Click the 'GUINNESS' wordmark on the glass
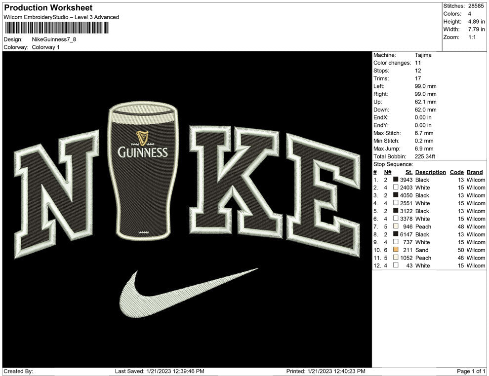489x376 pixels. point(143,152)
